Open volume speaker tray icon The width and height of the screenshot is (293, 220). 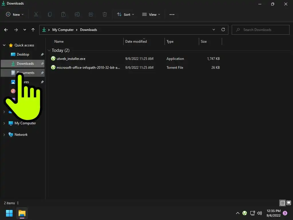[260, 213]
